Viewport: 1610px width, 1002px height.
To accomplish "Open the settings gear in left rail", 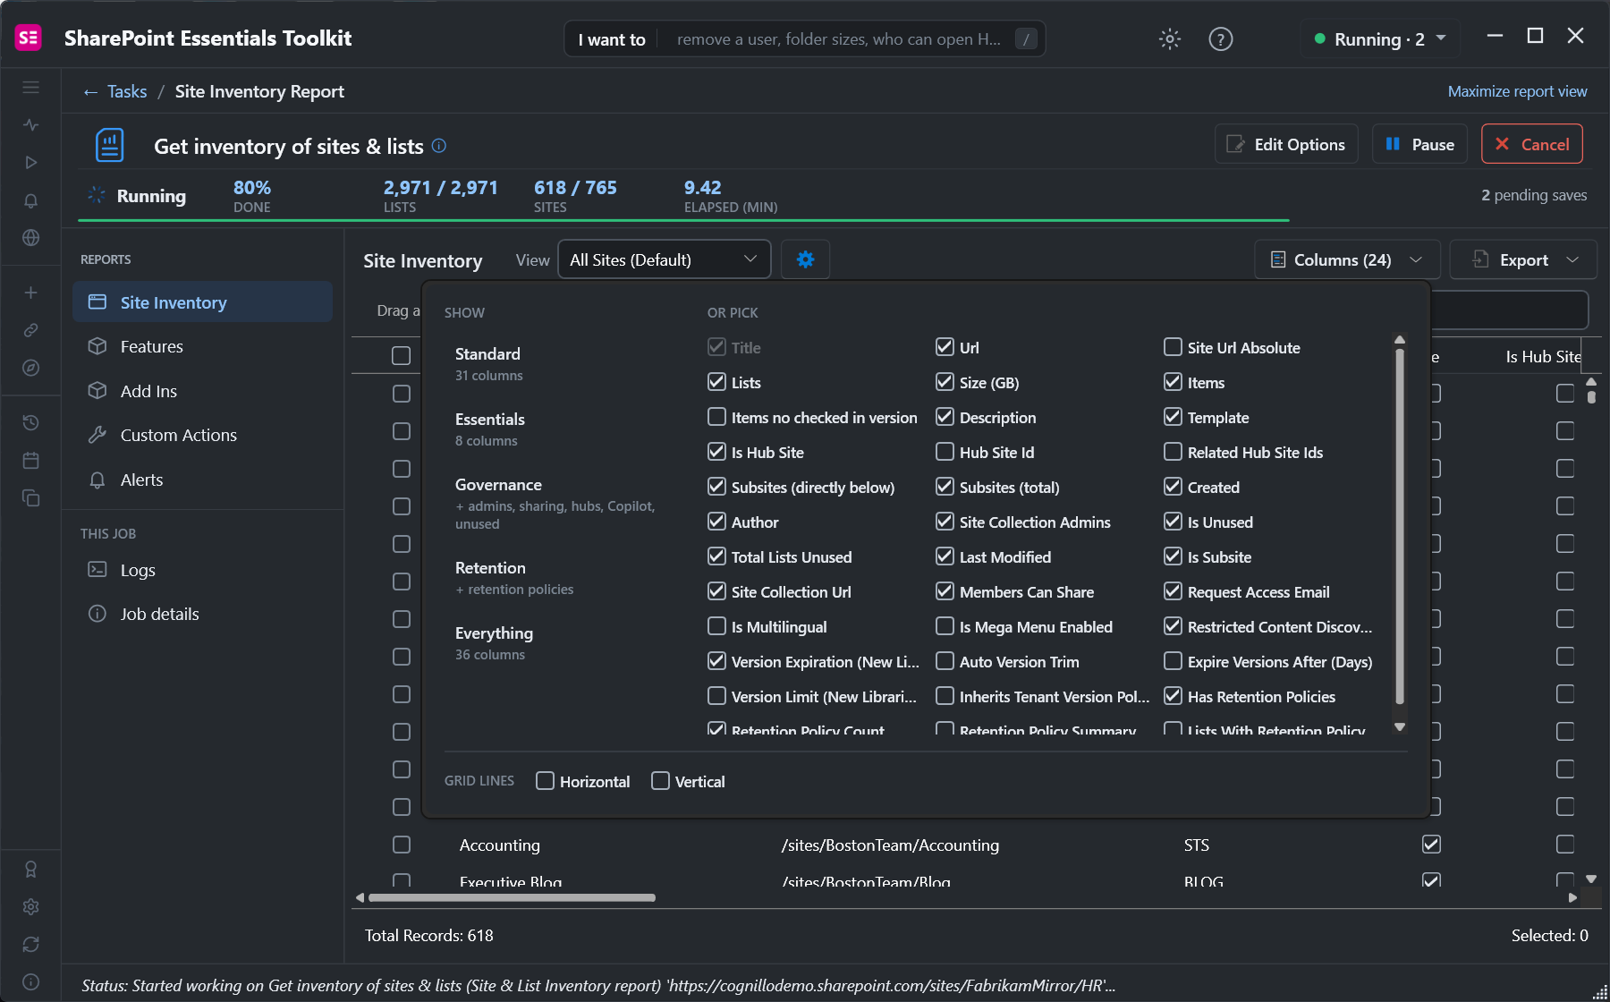I will click(30, 906).
